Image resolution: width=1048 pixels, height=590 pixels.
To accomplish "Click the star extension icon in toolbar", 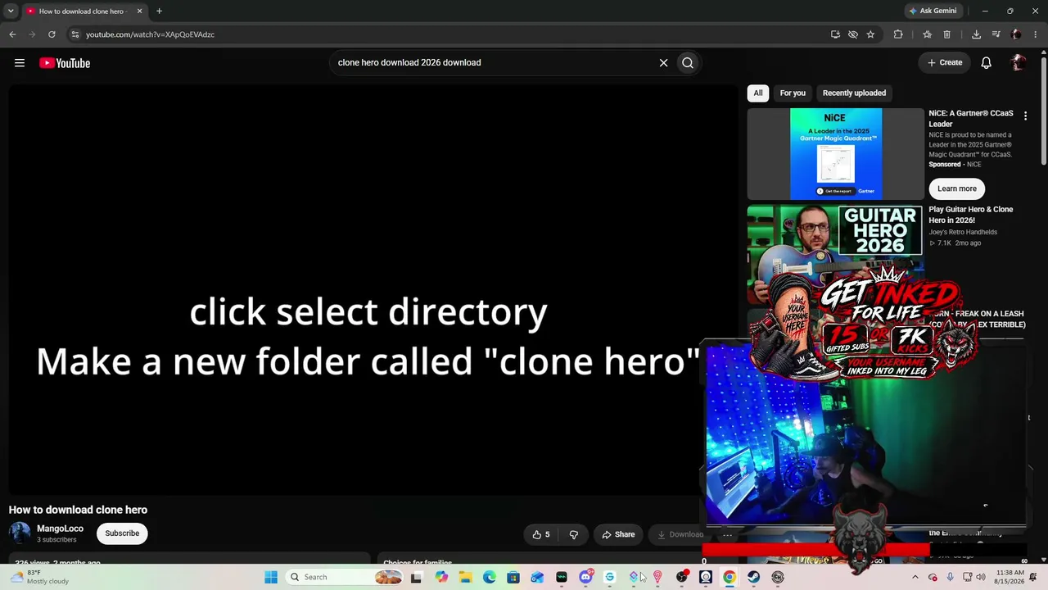I will coord(927,34).
